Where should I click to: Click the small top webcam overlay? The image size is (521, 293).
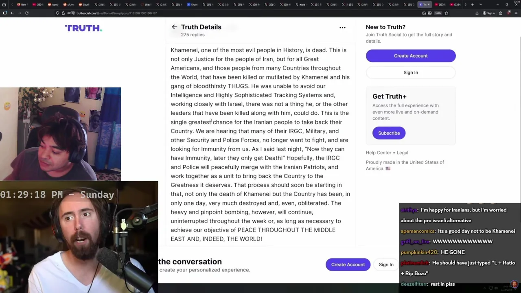coord(61,134)
